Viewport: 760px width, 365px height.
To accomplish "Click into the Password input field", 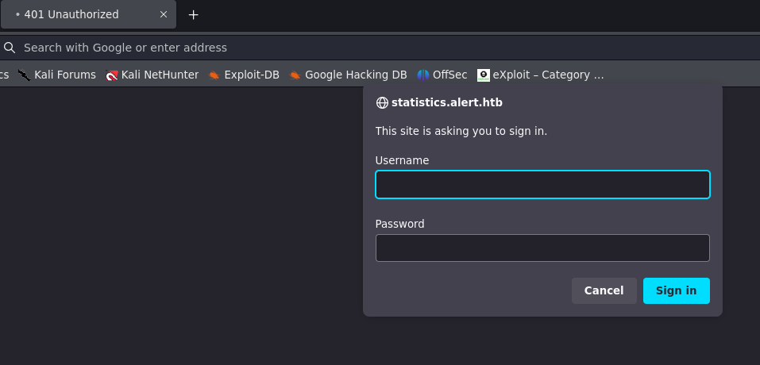I will (x=542, y=248).
